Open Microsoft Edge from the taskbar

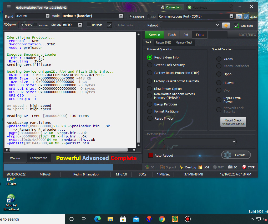point(97,219)
